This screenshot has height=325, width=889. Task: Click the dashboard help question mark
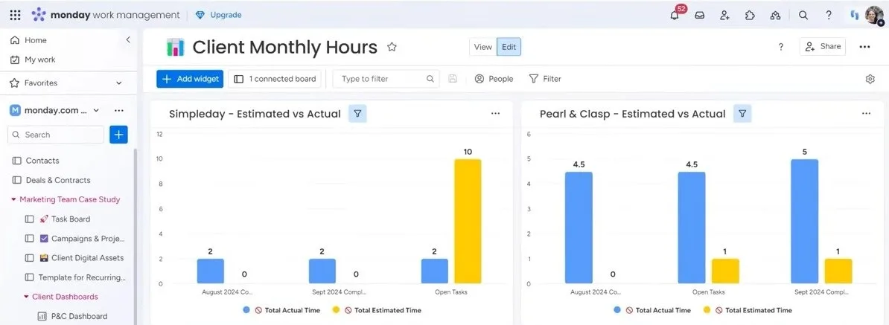pos(781,47)
